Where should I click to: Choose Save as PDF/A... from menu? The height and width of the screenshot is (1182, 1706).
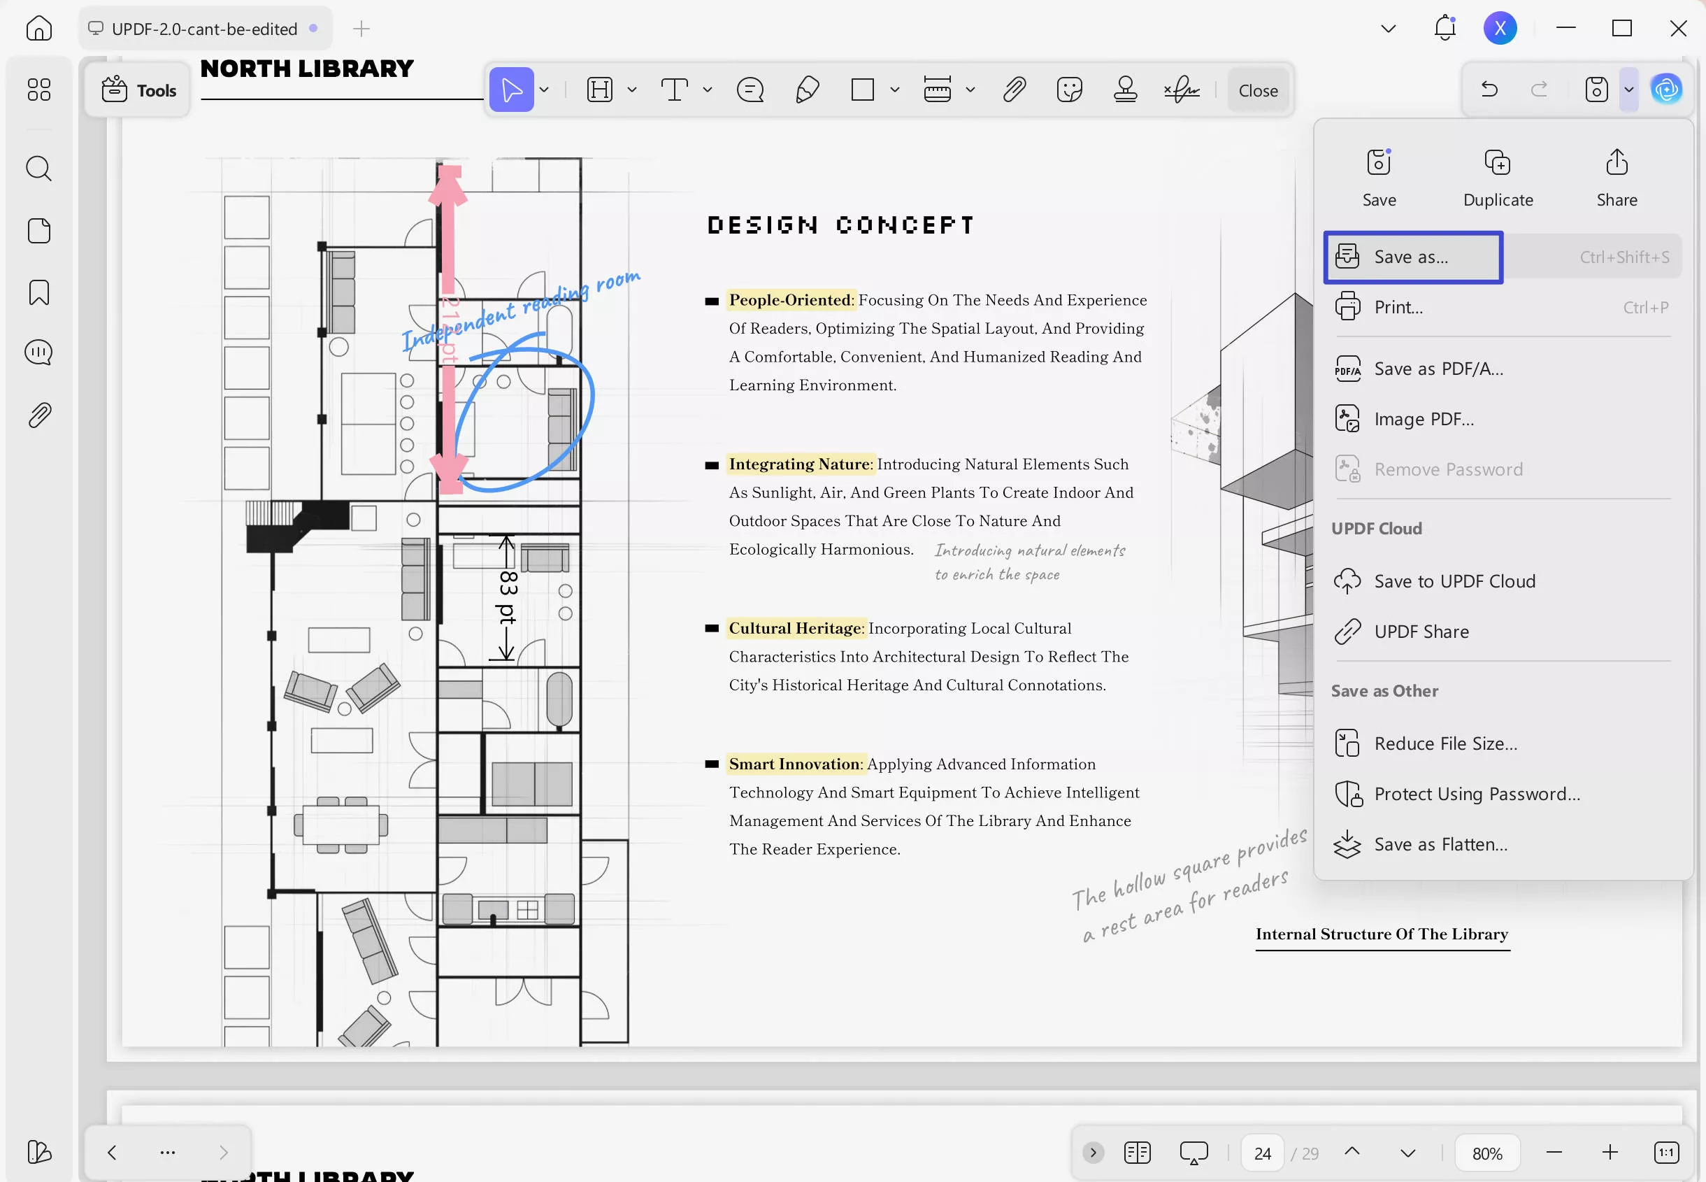click(1438, 369)
